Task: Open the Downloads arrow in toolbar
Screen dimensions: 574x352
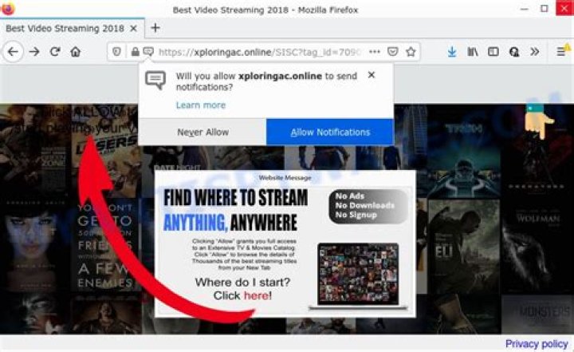Action: (452, 51)
